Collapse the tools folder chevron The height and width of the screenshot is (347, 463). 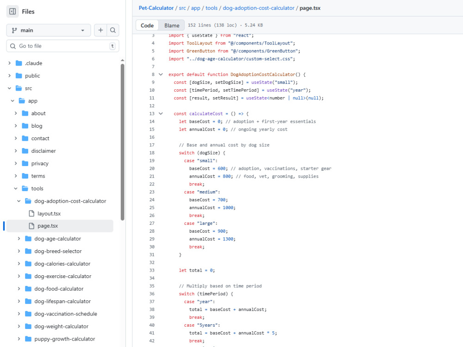[x=16, y=188]
